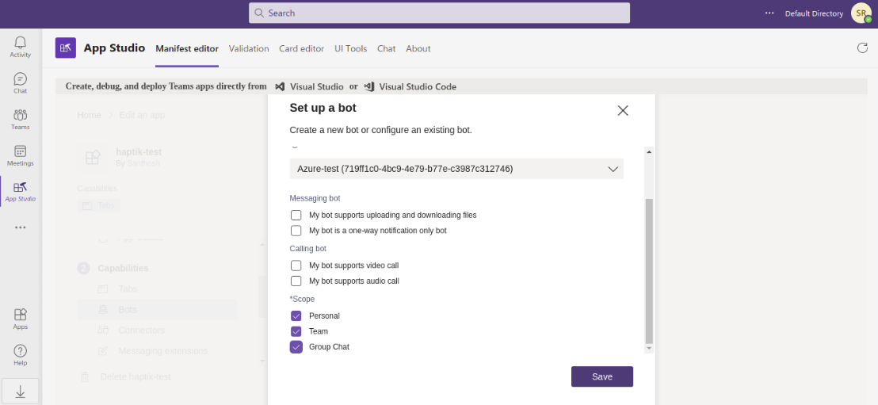
Task: Open the Azure-test bot dropdown
Action: (456, 169)
